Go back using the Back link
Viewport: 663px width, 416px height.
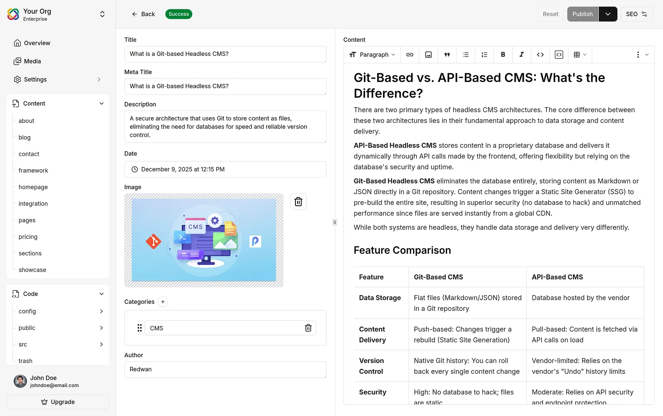click(143, 14)
